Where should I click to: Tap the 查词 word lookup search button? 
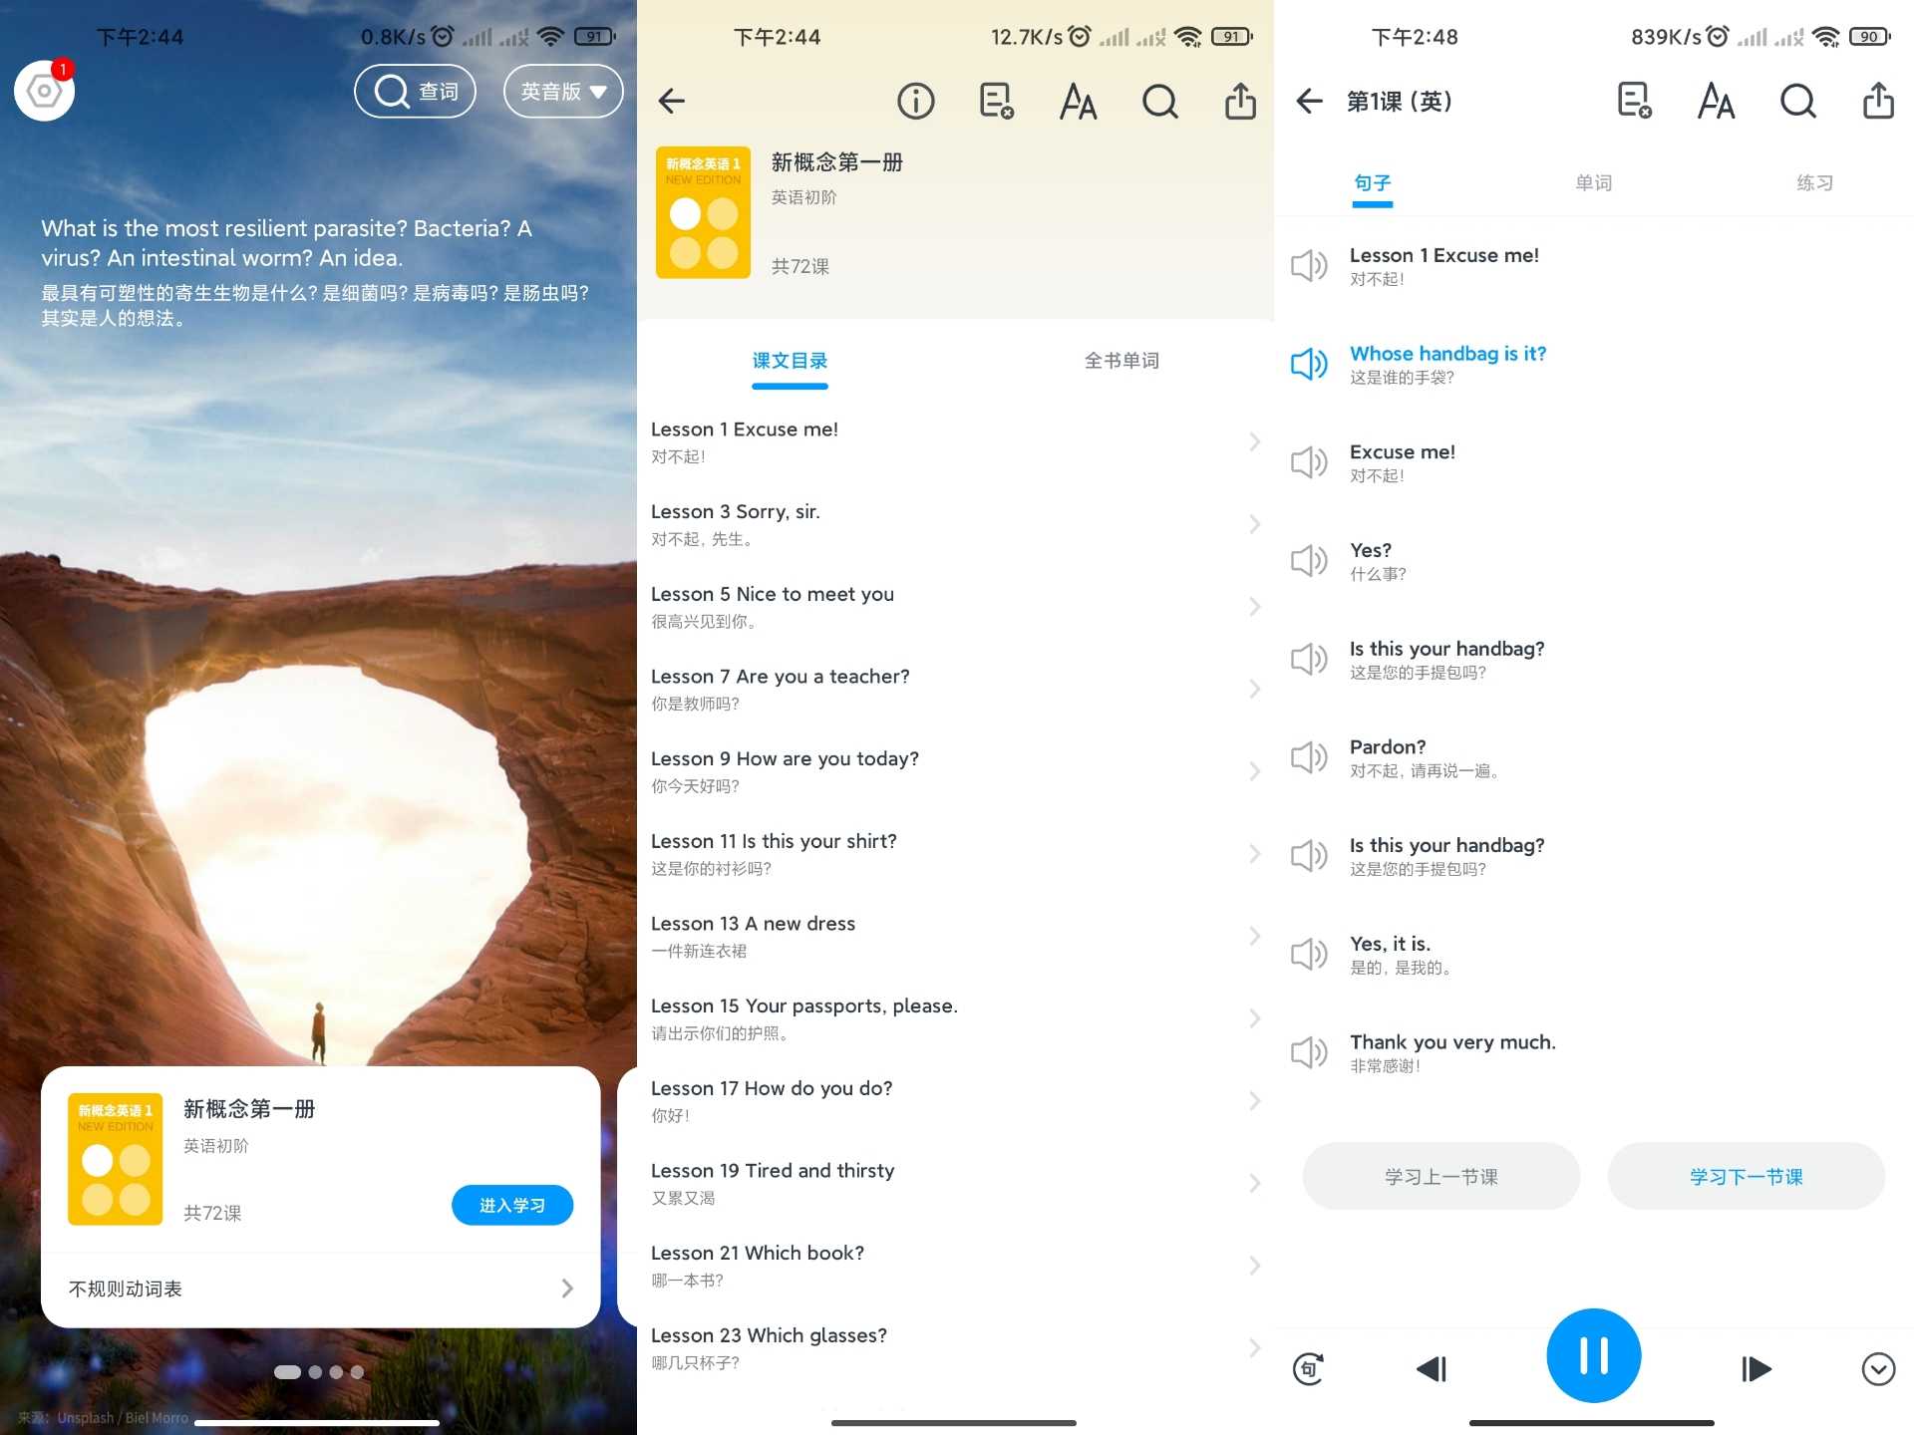click(415, 92)
